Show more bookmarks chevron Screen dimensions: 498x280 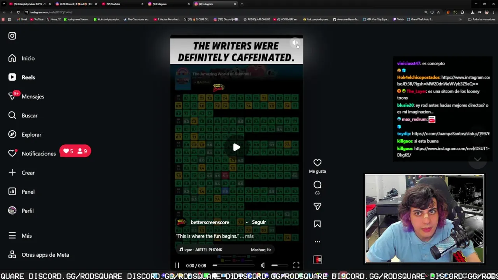(x=460, y=19)
